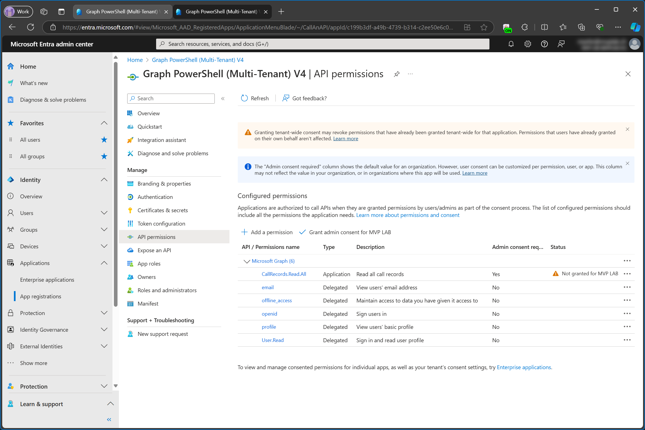Focus Search resources, services, and docs box
This screenshot has width=645, height=430.
322,44
